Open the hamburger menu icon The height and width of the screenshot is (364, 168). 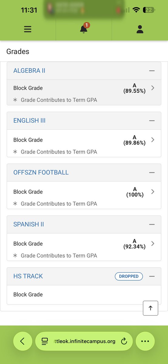(28, 29)
